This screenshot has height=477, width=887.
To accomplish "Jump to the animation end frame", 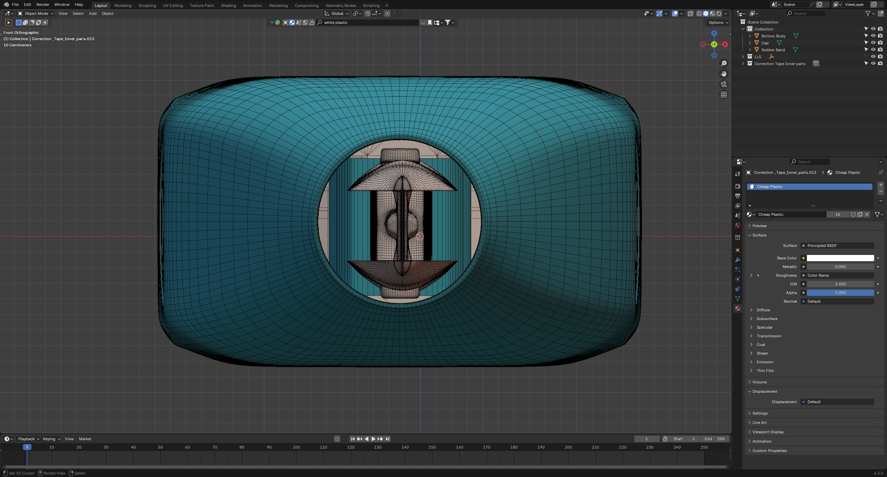I will pos(387,439).
